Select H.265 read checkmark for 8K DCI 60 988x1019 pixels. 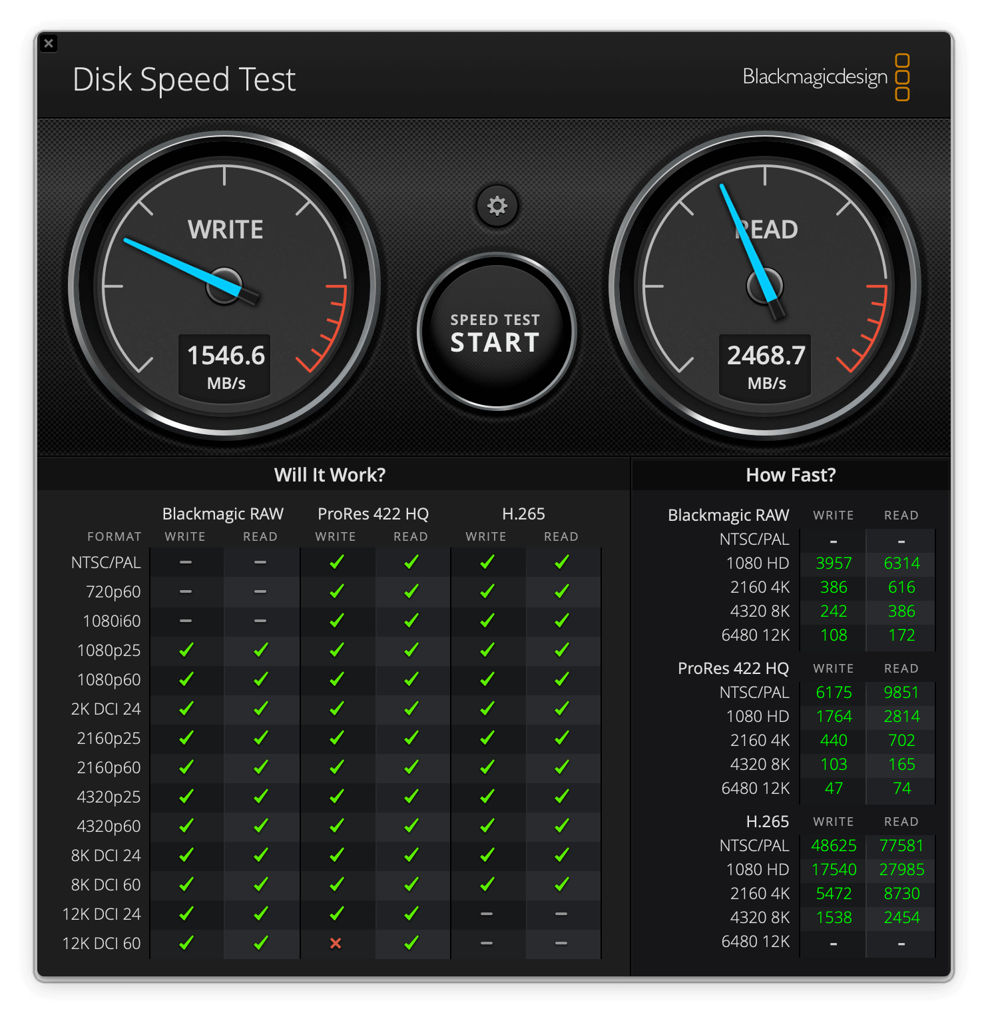(x=561, y=884)
